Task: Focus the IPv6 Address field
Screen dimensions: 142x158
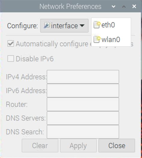Action: [x=83, y=90]
